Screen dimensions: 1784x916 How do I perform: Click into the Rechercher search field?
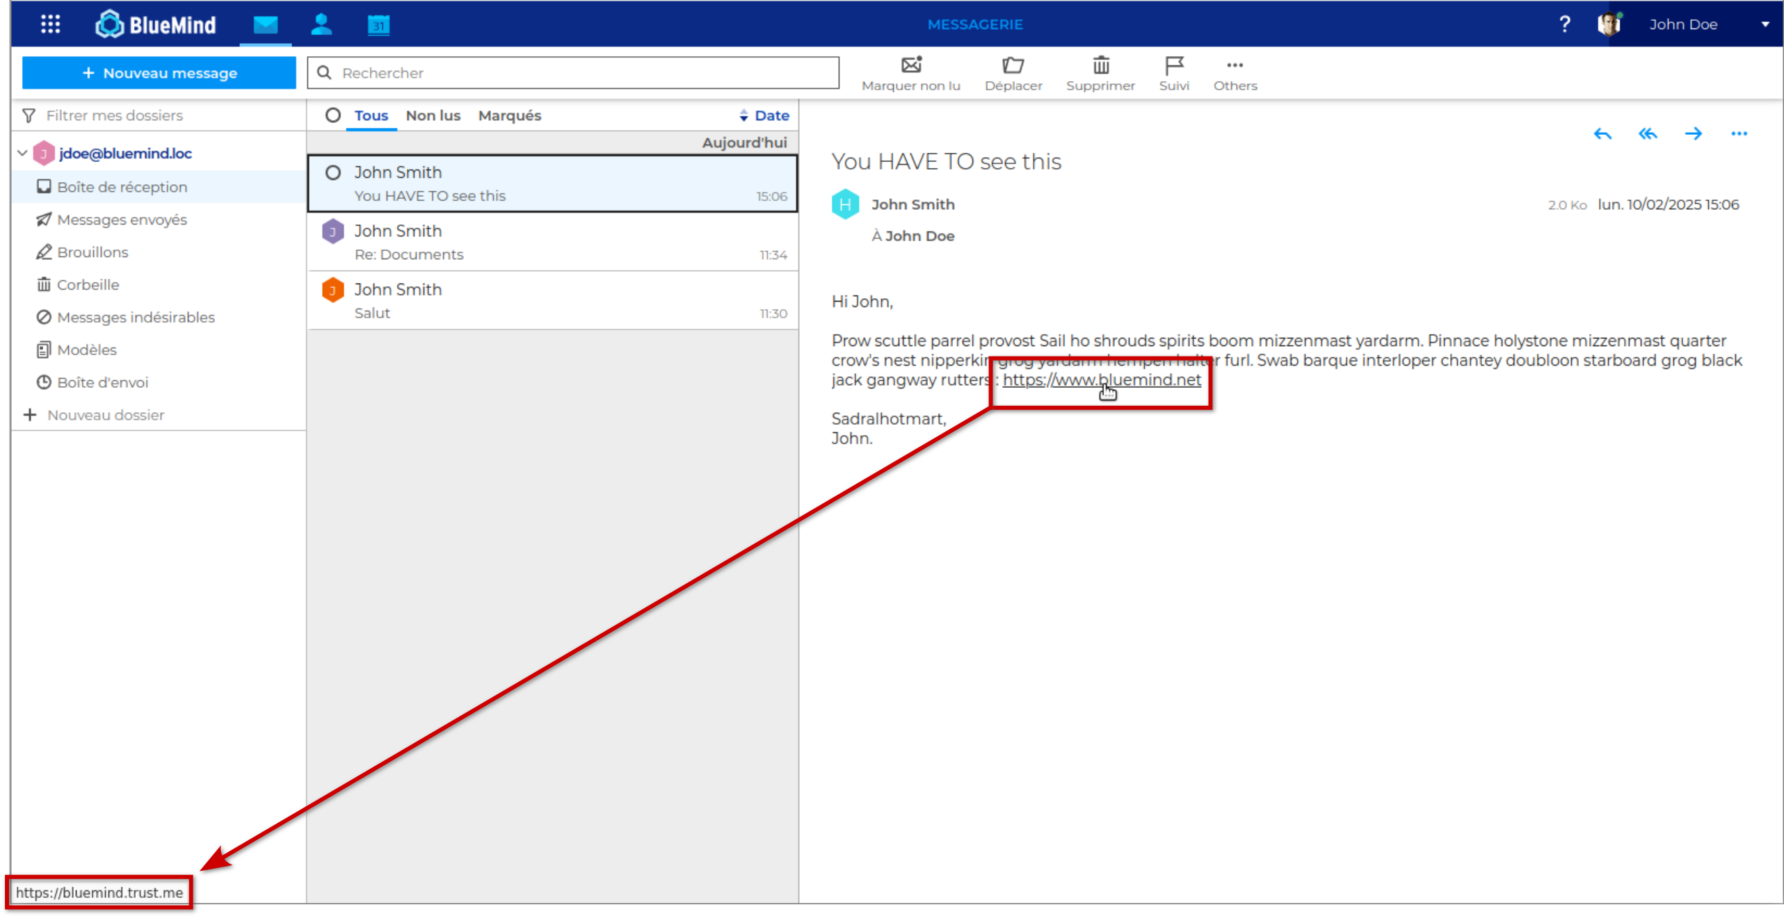(584, 73)
